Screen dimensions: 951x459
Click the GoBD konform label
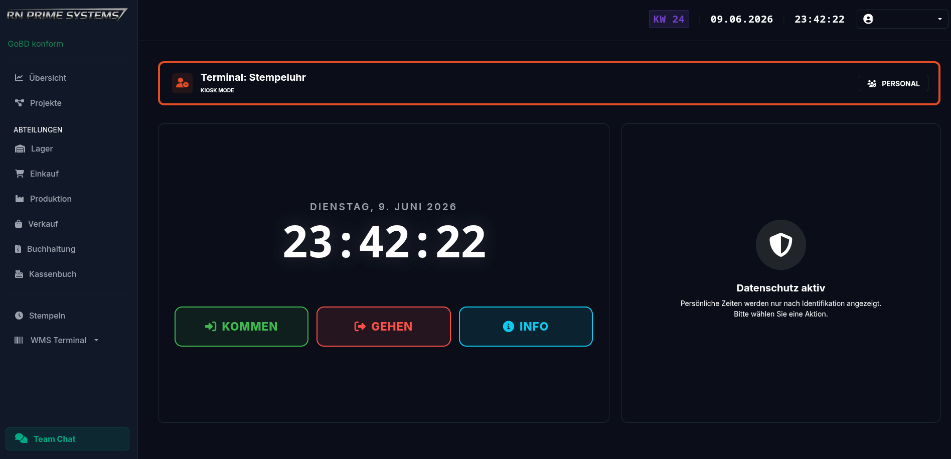point(36,44)
